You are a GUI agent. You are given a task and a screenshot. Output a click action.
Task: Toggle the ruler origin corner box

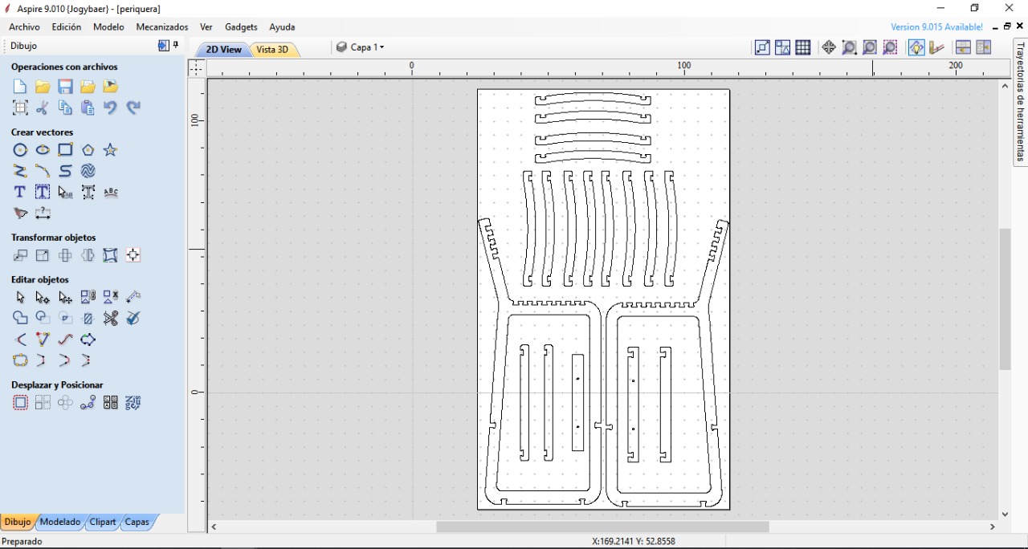point(197,68)
